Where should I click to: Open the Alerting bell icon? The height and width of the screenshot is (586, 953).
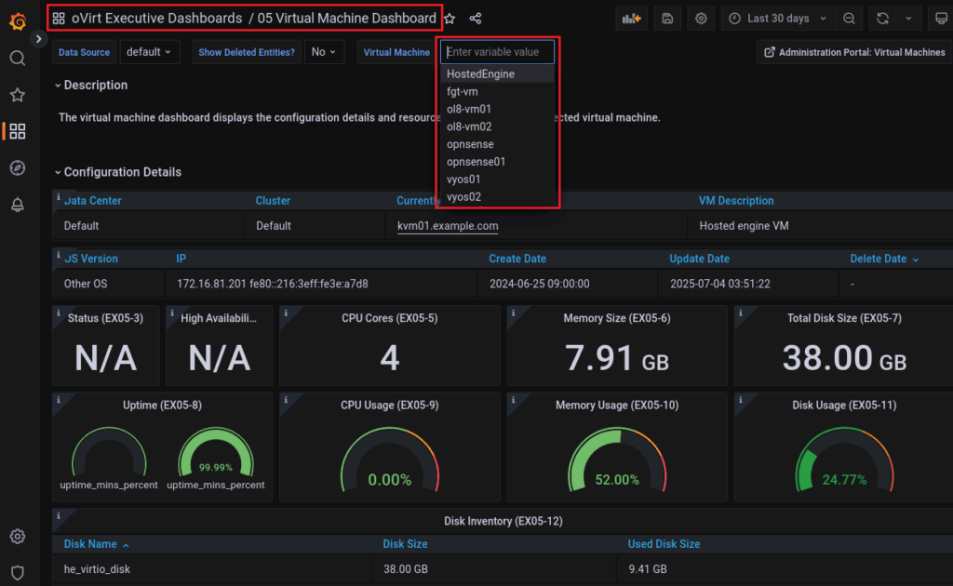tap(18, 205)
